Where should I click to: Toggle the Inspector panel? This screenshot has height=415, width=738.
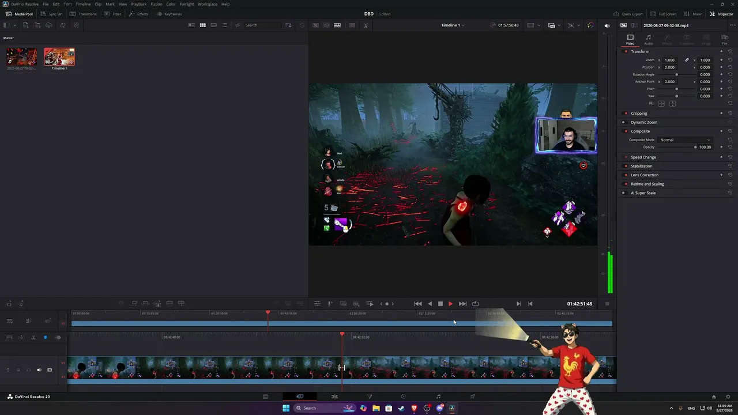tap(721, 14)
